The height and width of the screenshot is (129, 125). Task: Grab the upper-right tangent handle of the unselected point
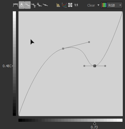[89, 42]
